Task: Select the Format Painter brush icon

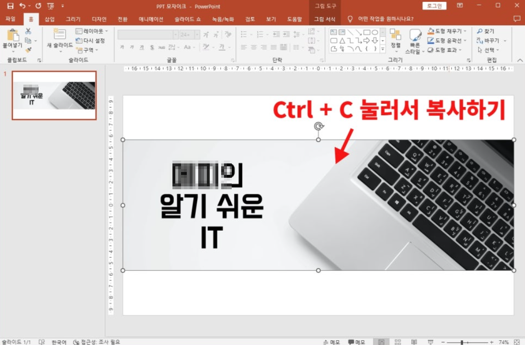Action: coord(28,50)
